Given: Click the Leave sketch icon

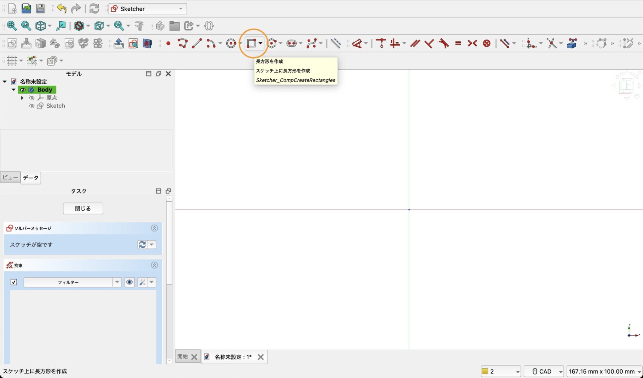Looking at the screenshot, I should (118, 43).
